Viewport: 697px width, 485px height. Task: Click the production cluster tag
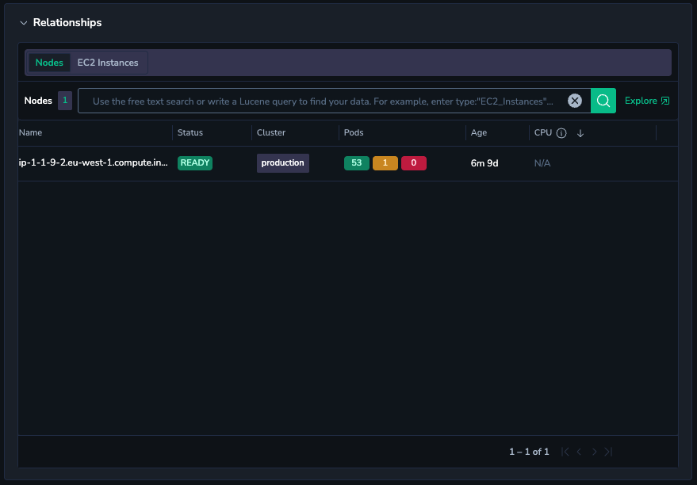pos(282,163)
